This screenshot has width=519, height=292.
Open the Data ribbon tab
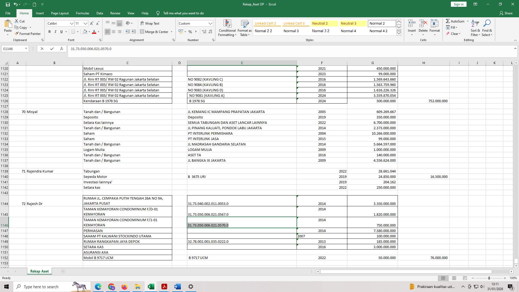point(100,13)
